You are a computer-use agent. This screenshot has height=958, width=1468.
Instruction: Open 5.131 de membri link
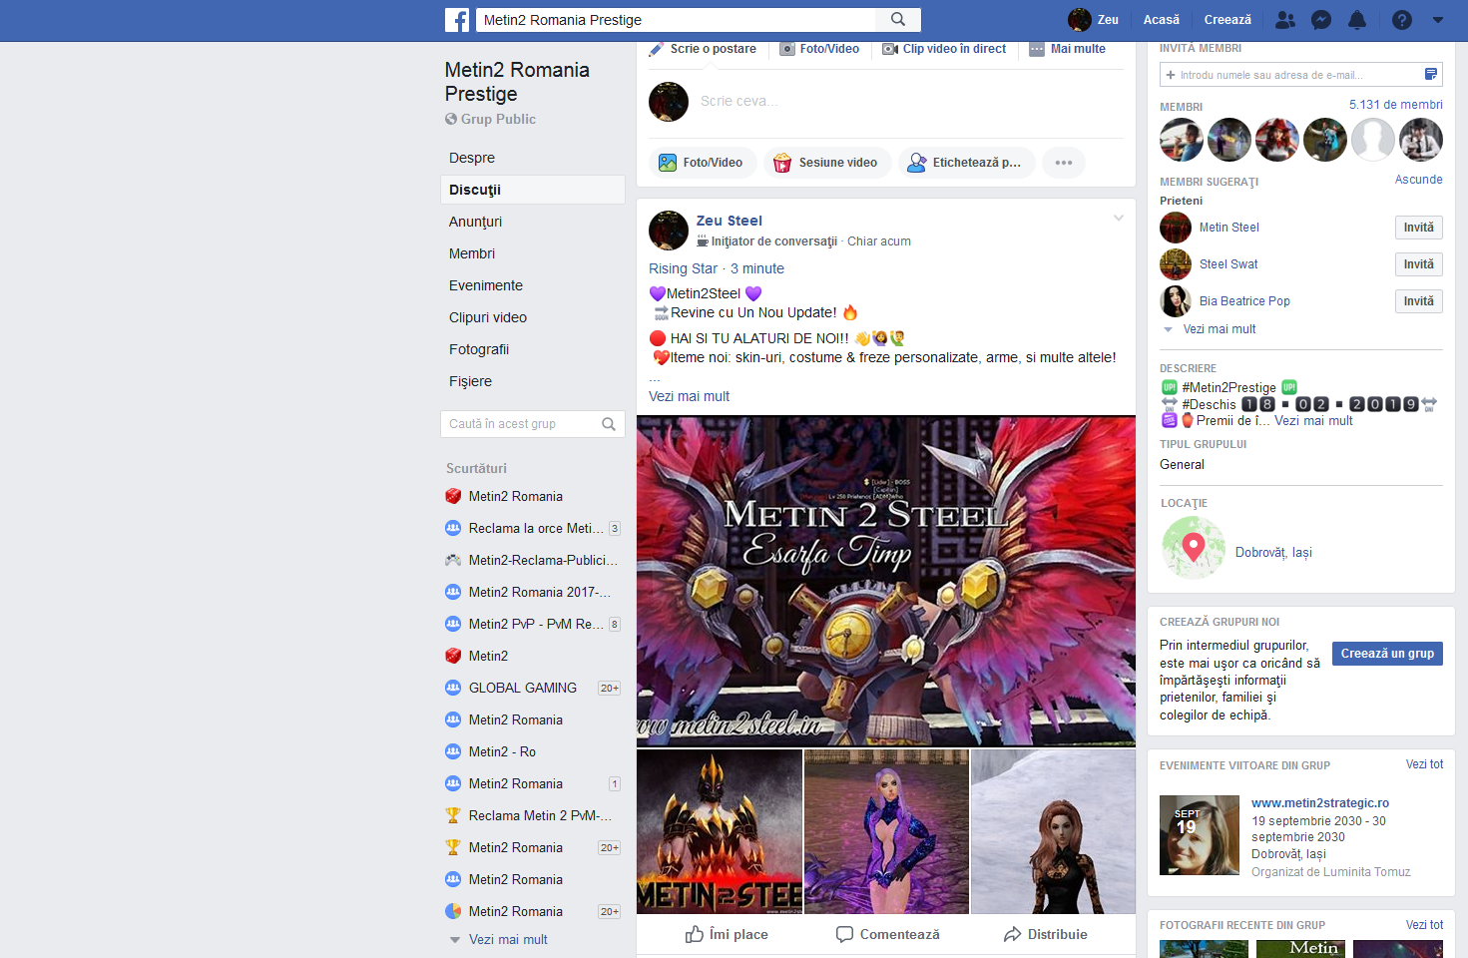(x=1396, y=105)
